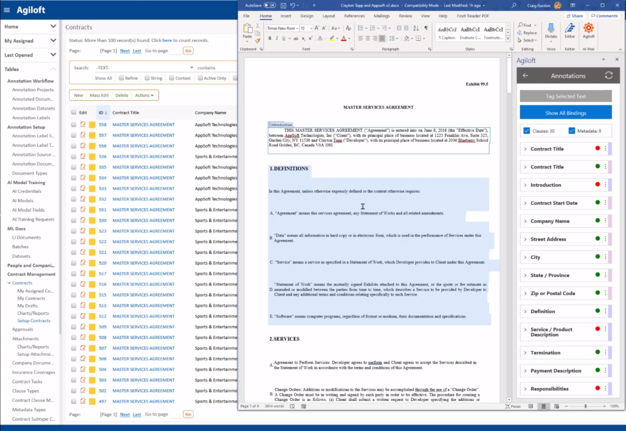Open options menu for Introduction annotation
The width and height of the screenshot is (626, 431).
(605, 185)
